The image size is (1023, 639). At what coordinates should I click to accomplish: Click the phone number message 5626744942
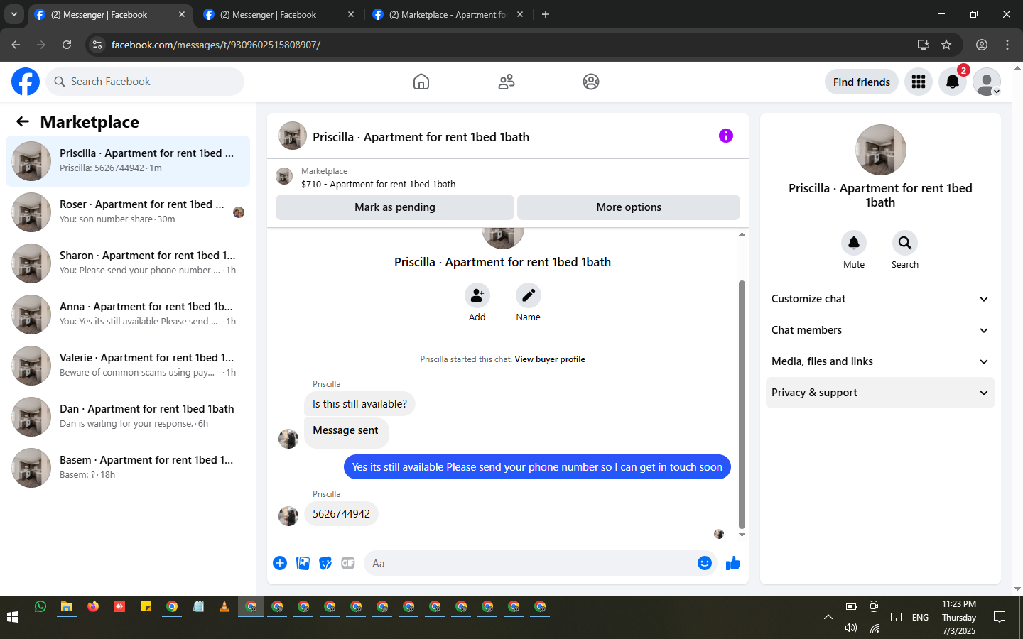click(341, 514)
